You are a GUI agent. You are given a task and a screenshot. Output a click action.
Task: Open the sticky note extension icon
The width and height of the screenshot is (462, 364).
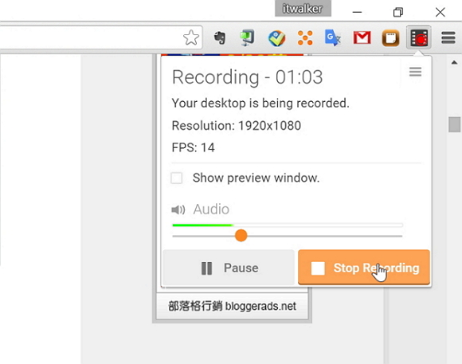[390, 38]
